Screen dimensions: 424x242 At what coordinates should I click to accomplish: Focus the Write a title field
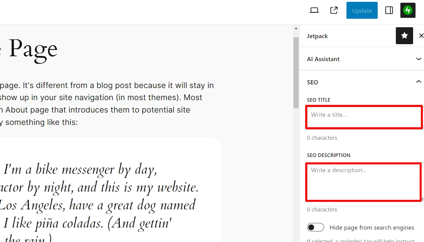[363, 117]
